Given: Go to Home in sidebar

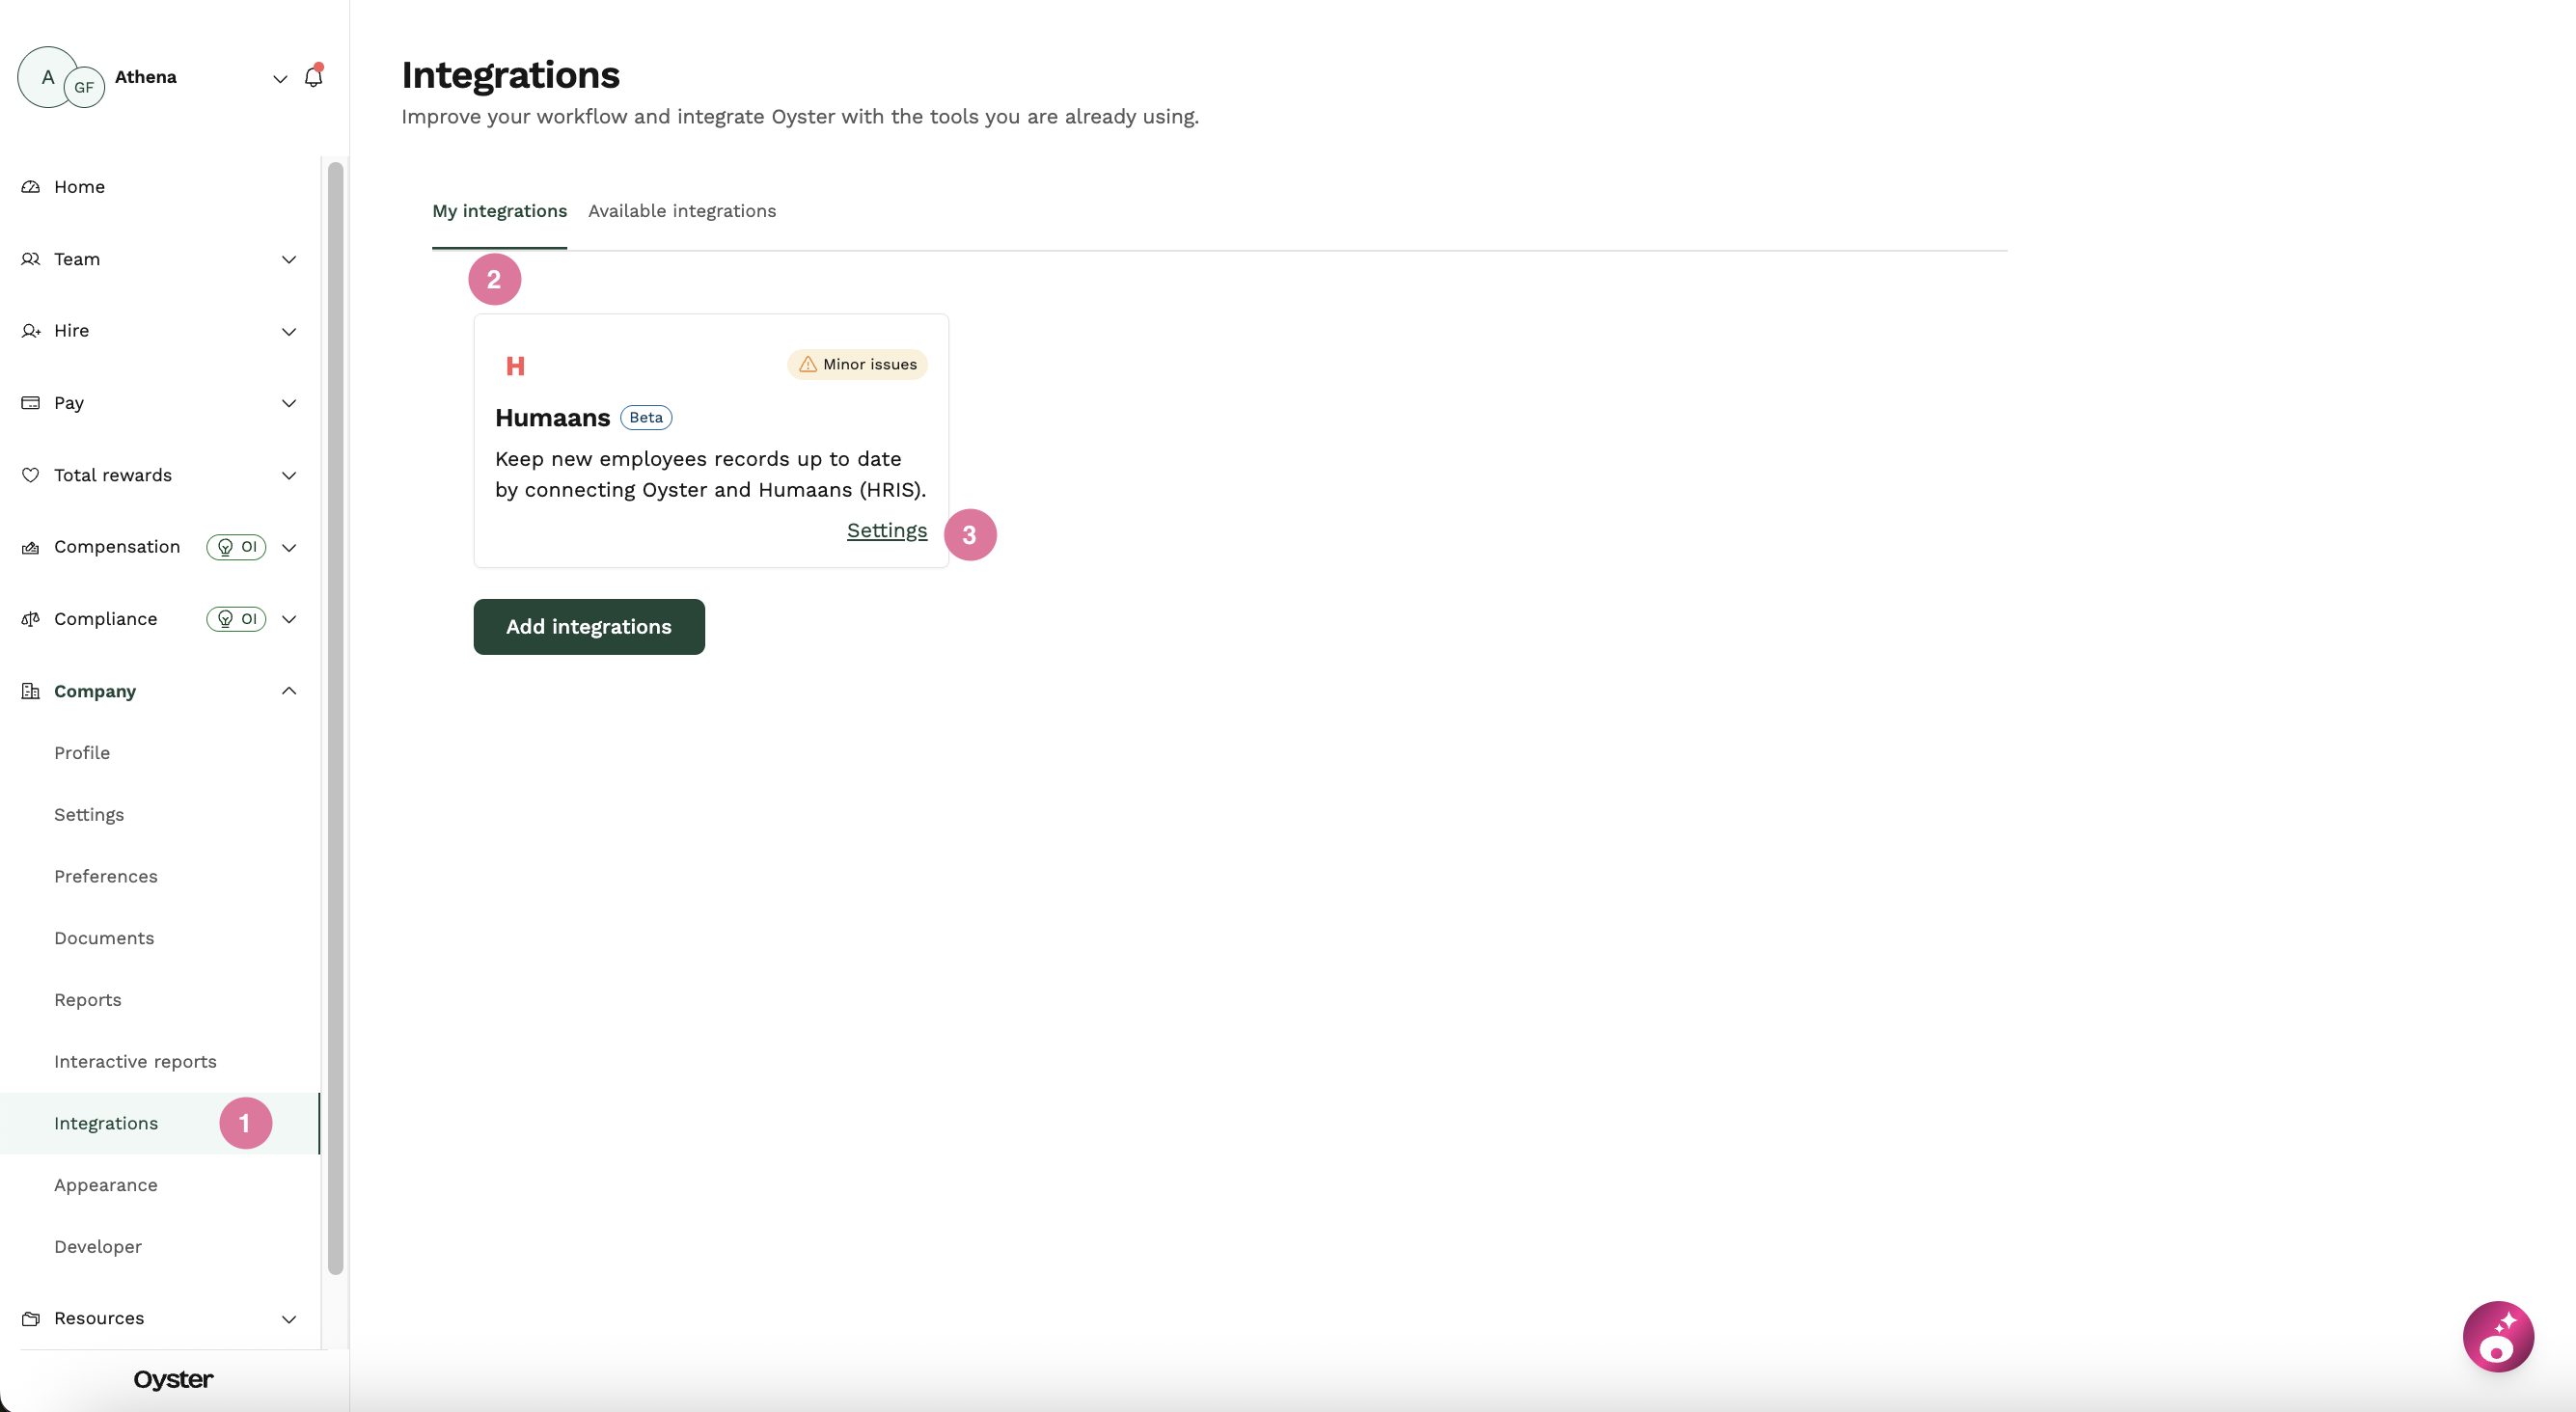Looking at the screenshot, I should (x=79, y=187).
